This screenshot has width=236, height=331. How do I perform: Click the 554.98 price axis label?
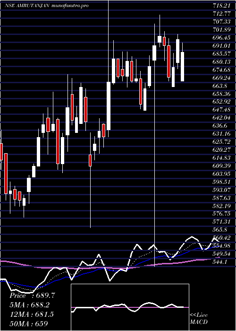(222, 246)
